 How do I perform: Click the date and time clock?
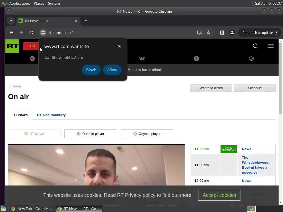(268, 3)
